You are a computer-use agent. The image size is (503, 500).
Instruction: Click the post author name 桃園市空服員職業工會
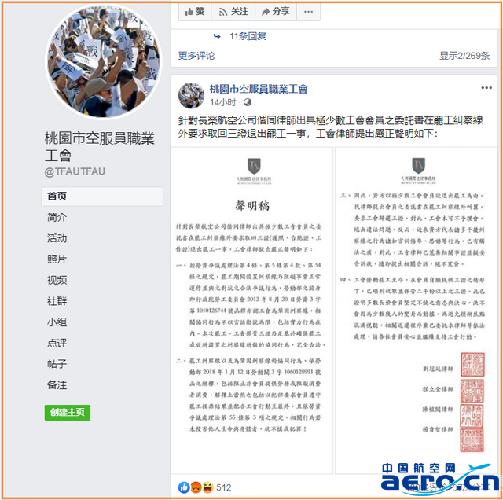[259, 89]
